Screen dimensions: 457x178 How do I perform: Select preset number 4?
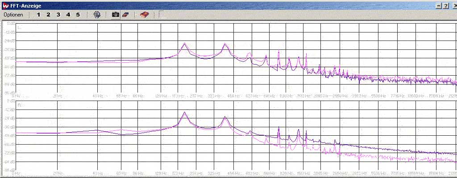pyautogui.click(x=68, y=15)
